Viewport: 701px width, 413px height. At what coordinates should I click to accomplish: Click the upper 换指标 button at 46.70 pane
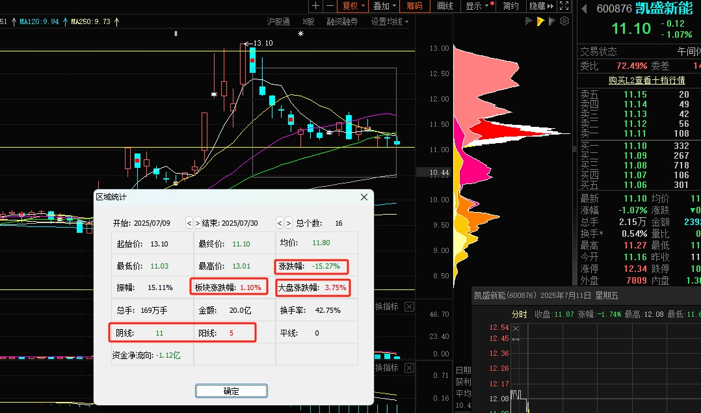[x=387, y=306]
